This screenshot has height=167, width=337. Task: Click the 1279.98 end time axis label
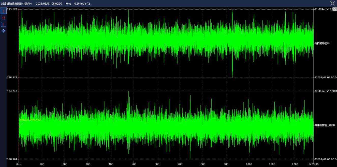coord(314,164)
